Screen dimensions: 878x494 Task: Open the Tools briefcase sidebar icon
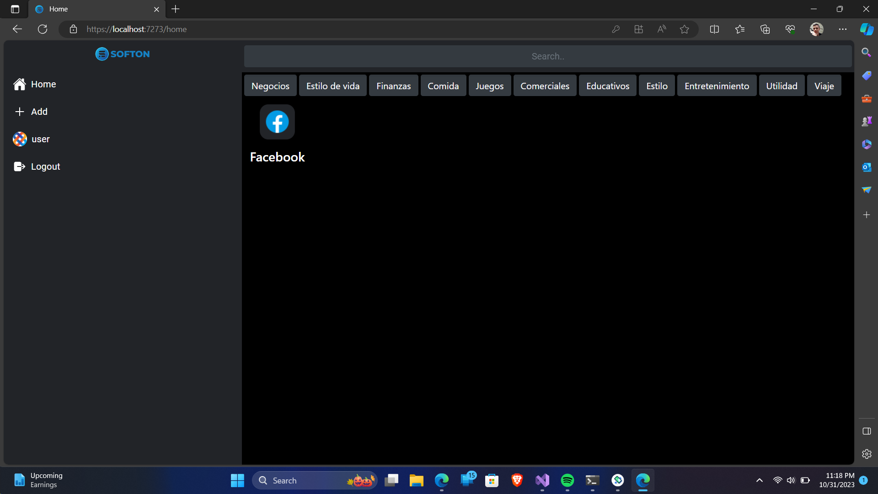(867, 98)
